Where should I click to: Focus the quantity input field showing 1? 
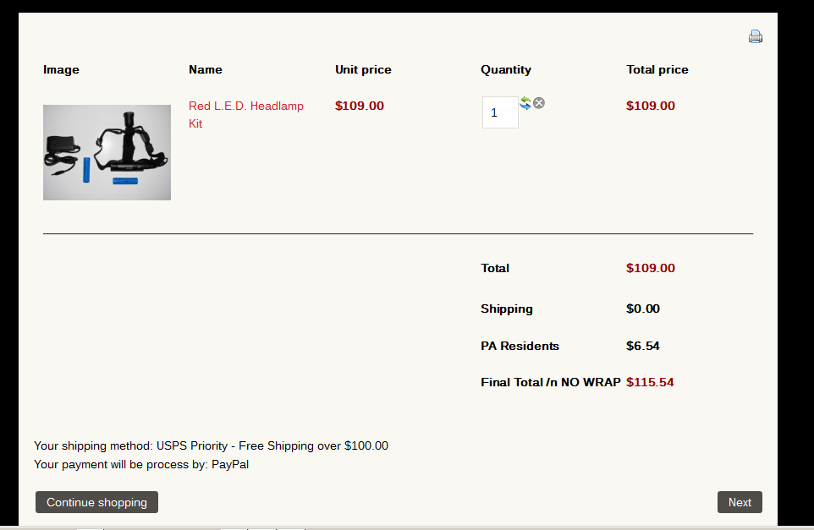500,112
